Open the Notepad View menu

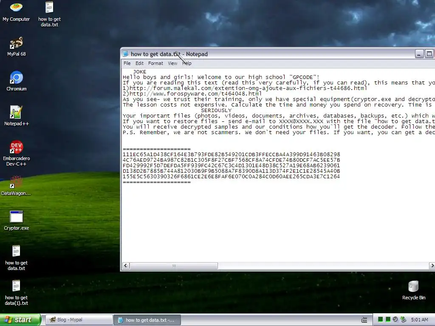coord(172,63)
